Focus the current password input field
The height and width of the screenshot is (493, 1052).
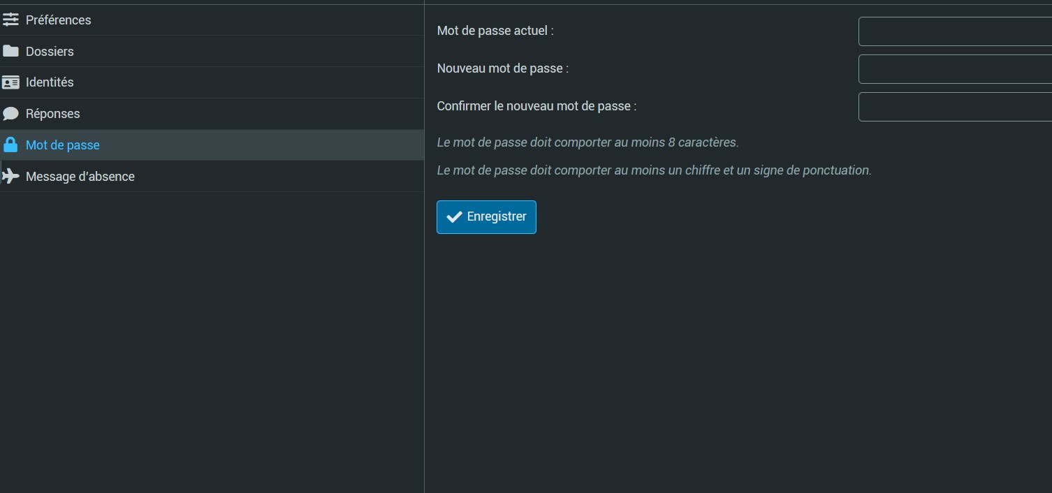point(954,31)
